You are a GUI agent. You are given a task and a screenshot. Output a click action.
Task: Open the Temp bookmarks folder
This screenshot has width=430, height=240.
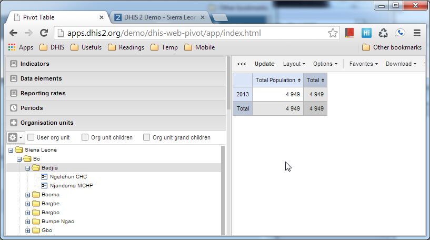(164, 47)
